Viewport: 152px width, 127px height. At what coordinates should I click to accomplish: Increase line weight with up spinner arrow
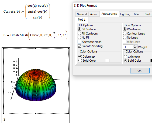135,46
